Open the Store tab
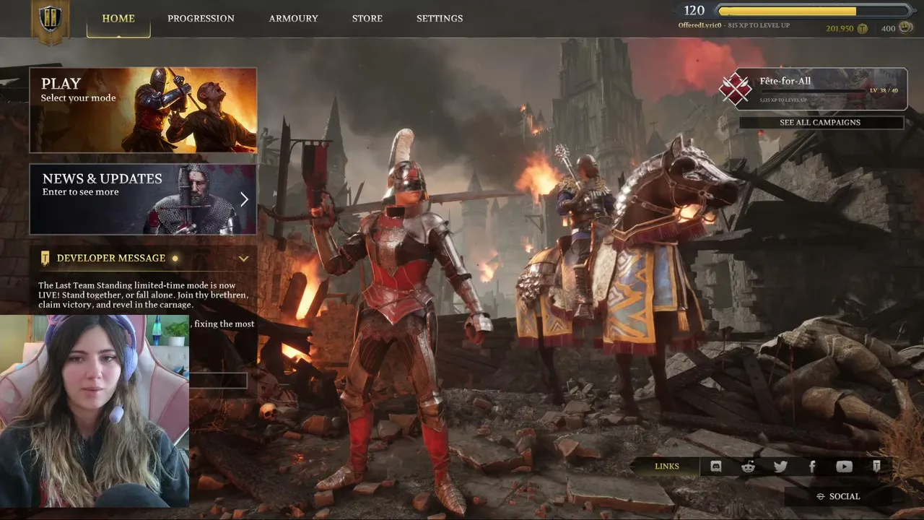Viewport: 924px width, 520px height. (367, 19)
